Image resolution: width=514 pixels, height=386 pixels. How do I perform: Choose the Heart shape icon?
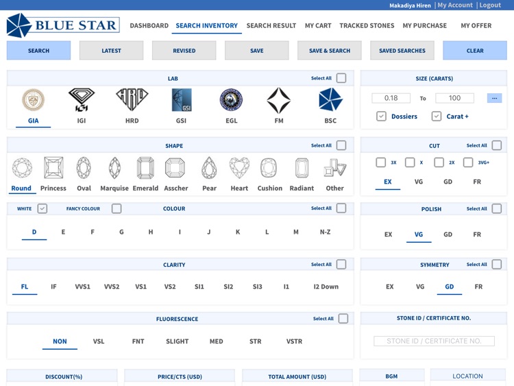(x=239, y=168)
